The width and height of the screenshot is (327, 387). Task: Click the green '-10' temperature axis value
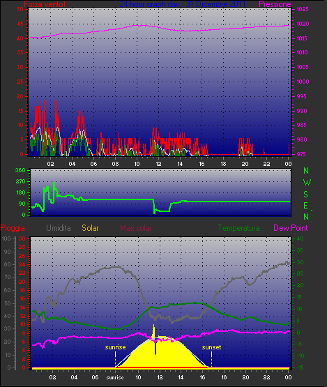pos(299,356)
